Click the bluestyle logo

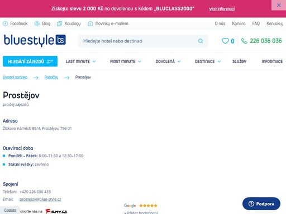[x=35, y=40]
